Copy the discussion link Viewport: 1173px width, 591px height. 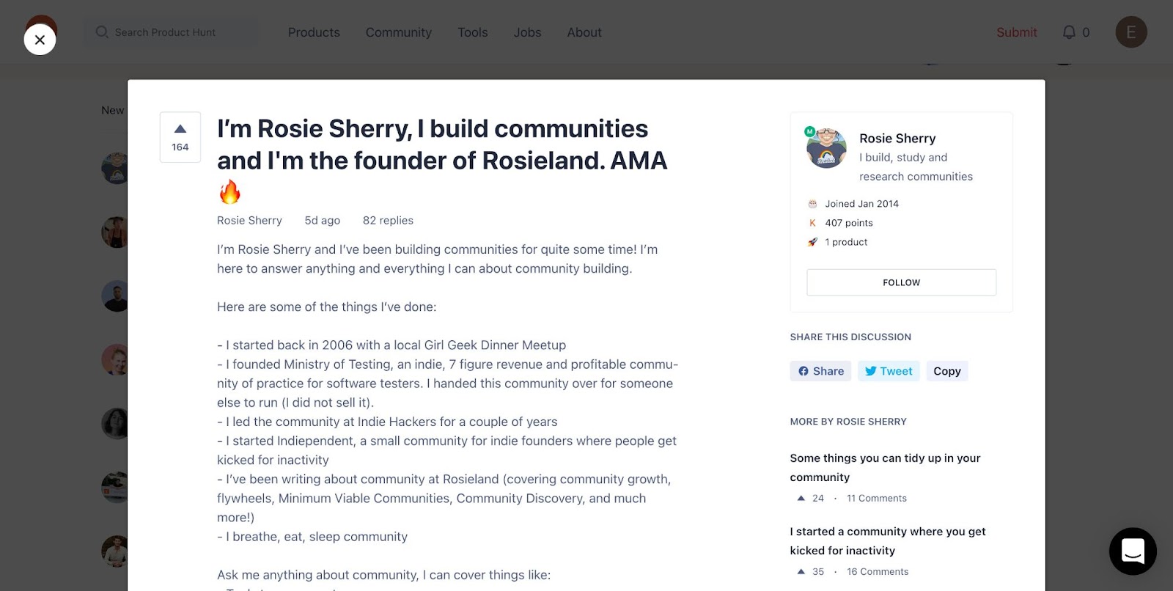(x=947, y=371)
